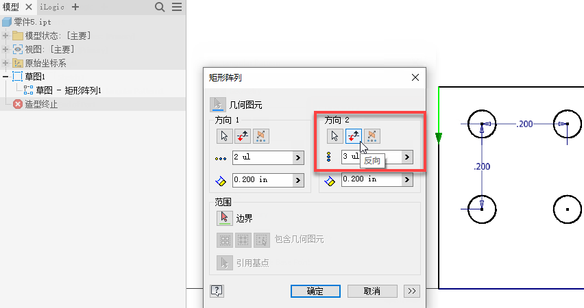Select the Geometry picker arrow icon
This screenshot has height=308, width=584.
[217, 105]
